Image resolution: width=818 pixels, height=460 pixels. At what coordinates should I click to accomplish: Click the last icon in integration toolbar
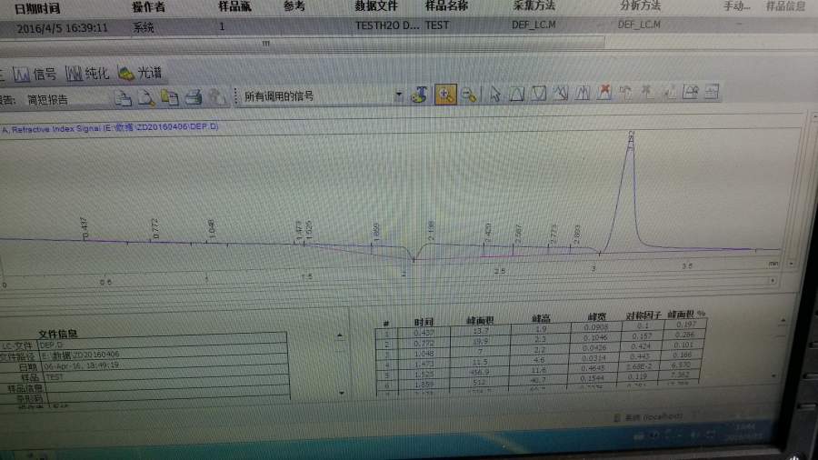click(x=712, y=92)
